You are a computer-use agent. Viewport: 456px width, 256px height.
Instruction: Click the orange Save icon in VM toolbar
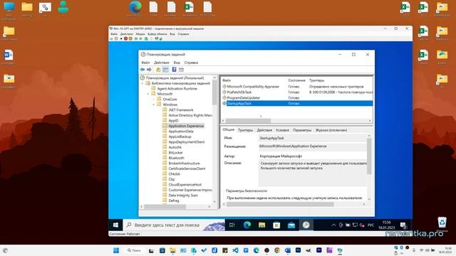(x=130, y=38)
